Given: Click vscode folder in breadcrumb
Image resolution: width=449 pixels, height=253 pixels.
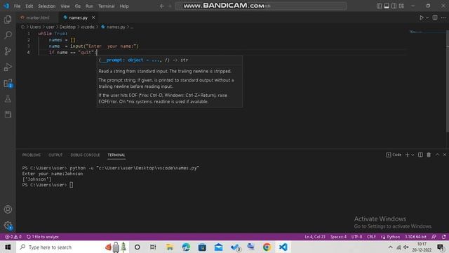Looking at the screenshot, I should [x=87, y=27].
